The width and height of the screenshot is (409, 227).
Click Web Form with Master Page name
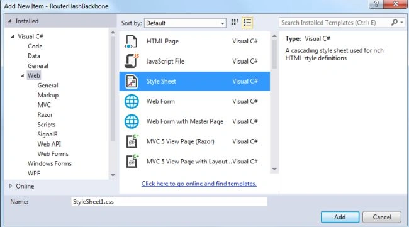pos(185,121)
